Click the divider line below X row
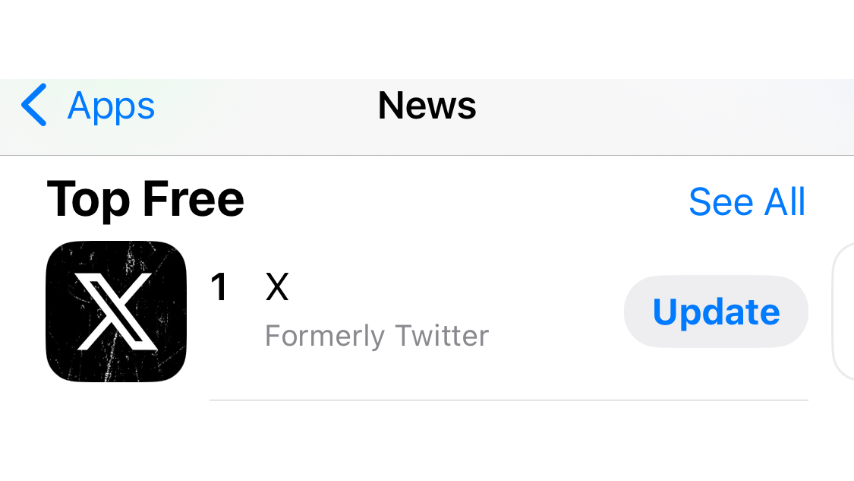Screen dimensions: 854x481 point(509,400)
